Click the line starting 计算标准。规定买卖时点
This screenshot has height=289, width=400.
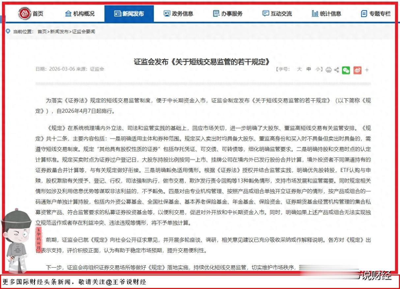point(203,159)
